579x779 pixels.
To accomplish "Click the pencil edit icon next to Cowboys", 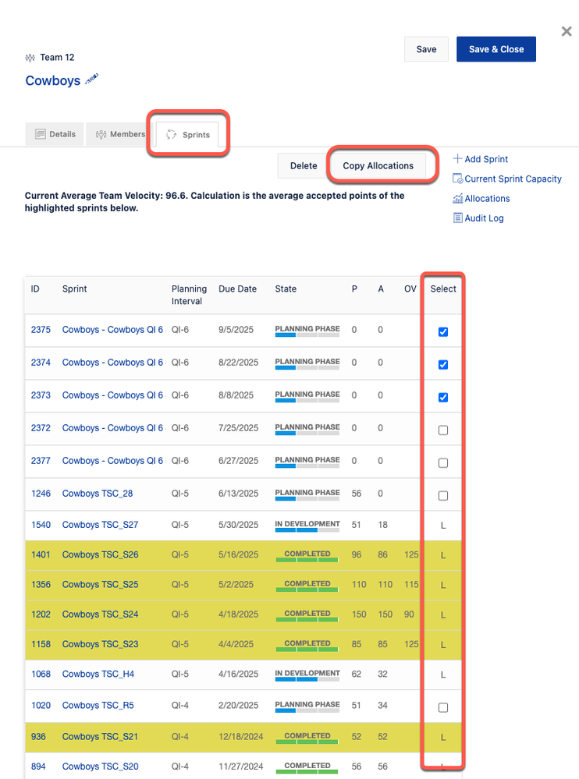I will 92,79.
